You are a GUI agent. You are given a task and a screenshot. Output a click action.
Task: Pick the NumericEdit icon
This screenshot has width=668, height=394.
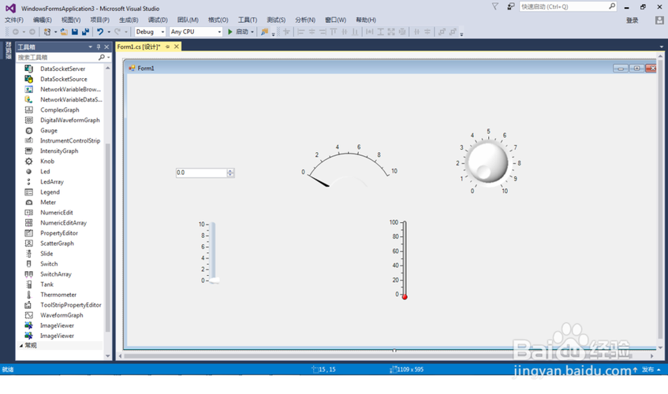pos(28,212)
